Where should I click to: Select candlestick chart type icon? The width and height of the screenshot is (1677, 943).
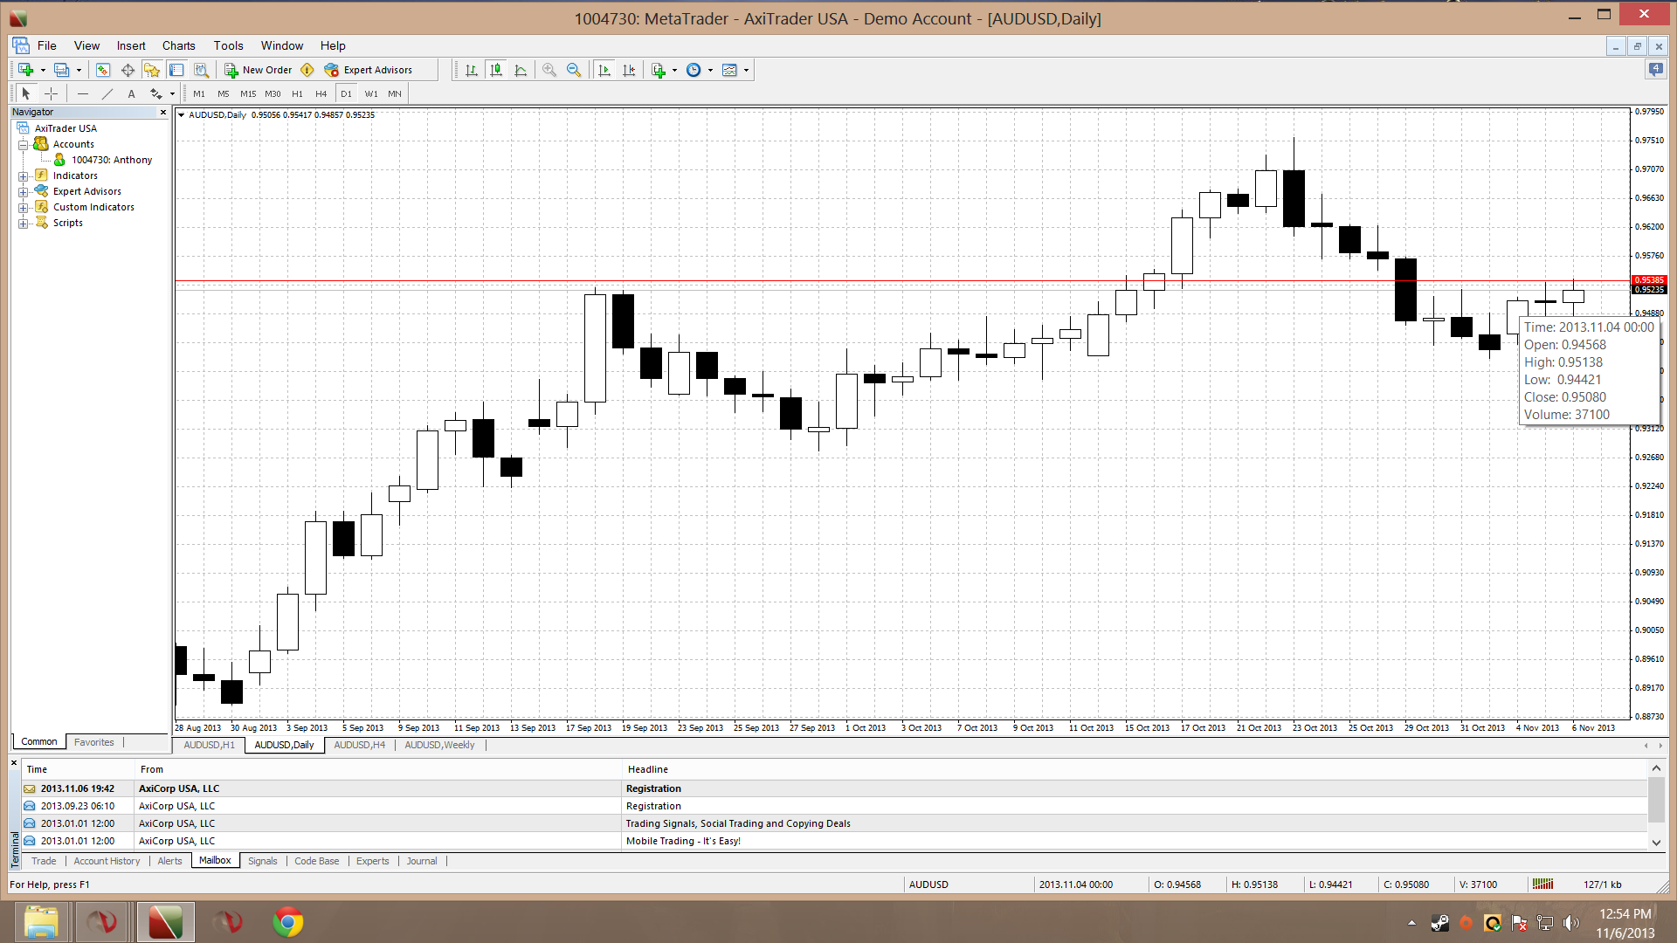pos(496,70)
